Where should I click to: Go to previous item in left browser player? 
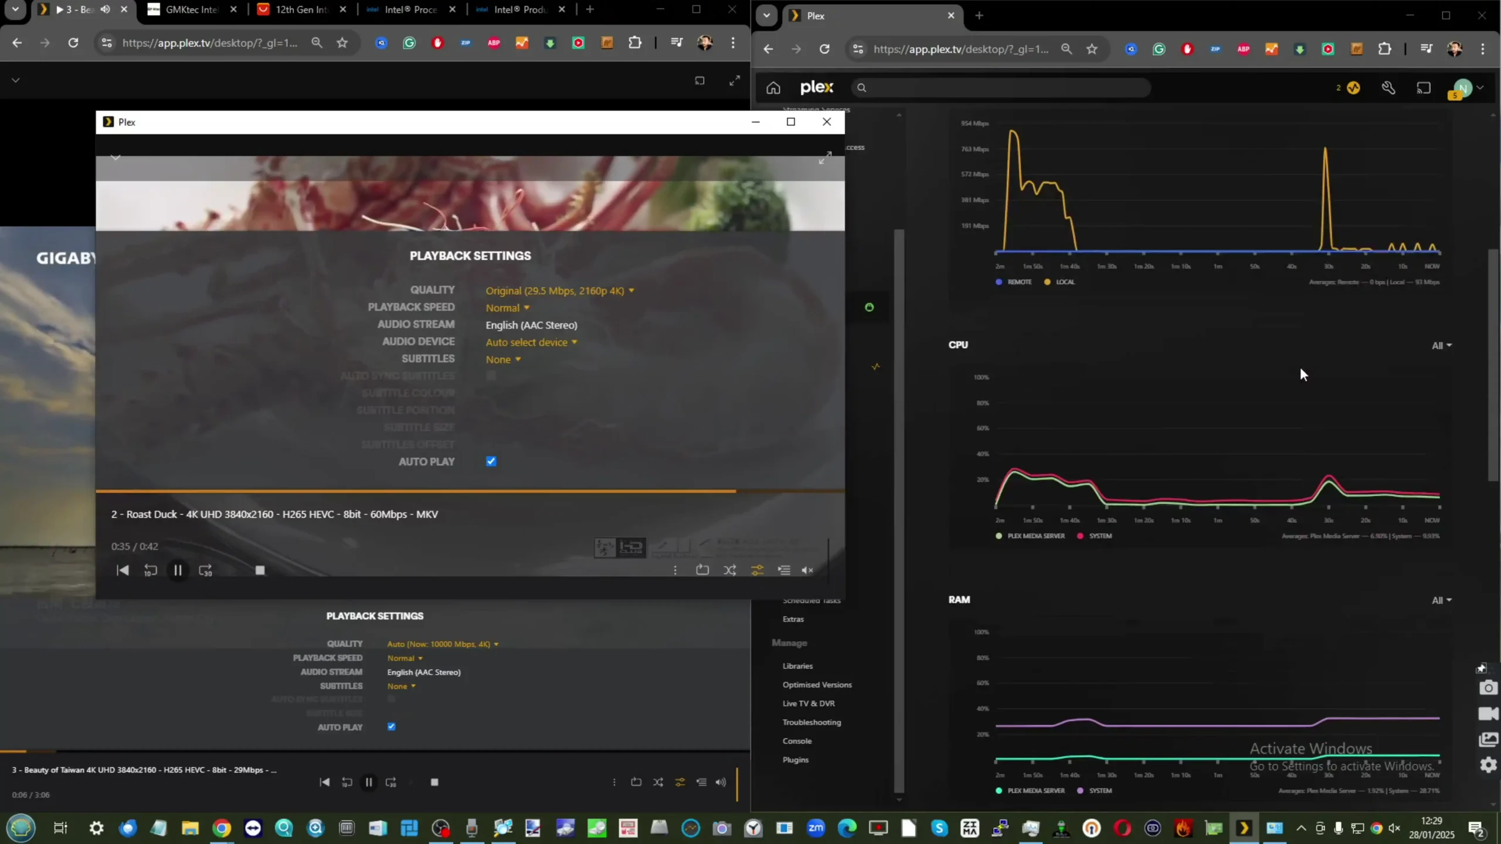[x=325, y=782]
